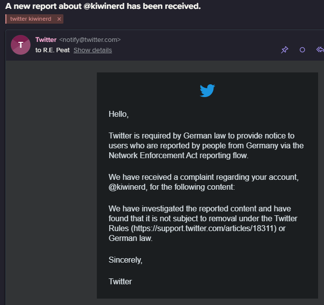This screenshot has height=305, width=324.
Task: Click the Sincerely closing line
Action: coord(125,260)
